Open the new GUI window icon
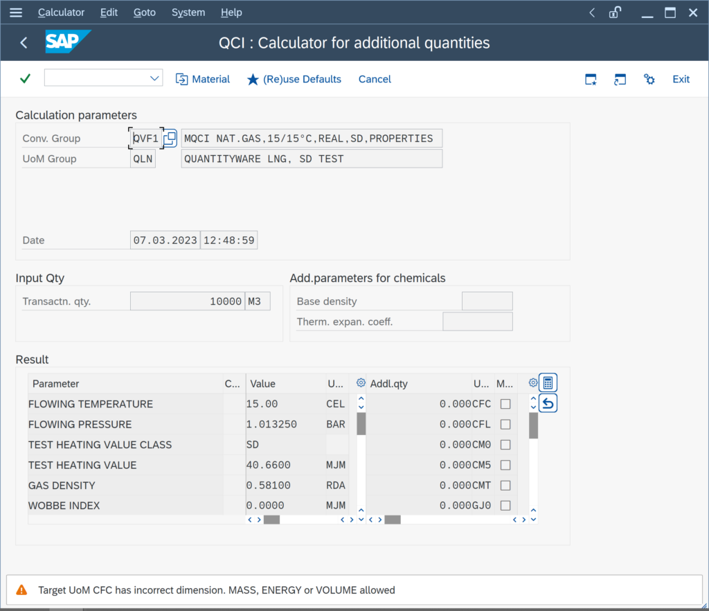The image size is (709, 611). [591, 79]
